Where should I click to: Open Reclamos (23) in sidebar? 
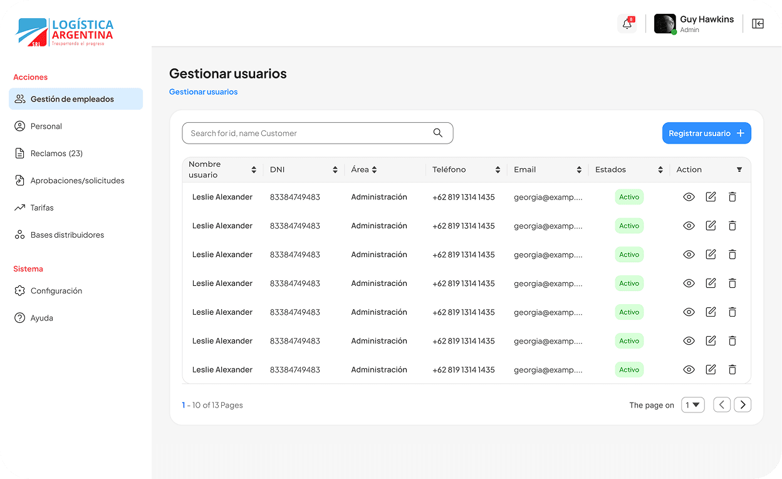(x=56, y=154)
